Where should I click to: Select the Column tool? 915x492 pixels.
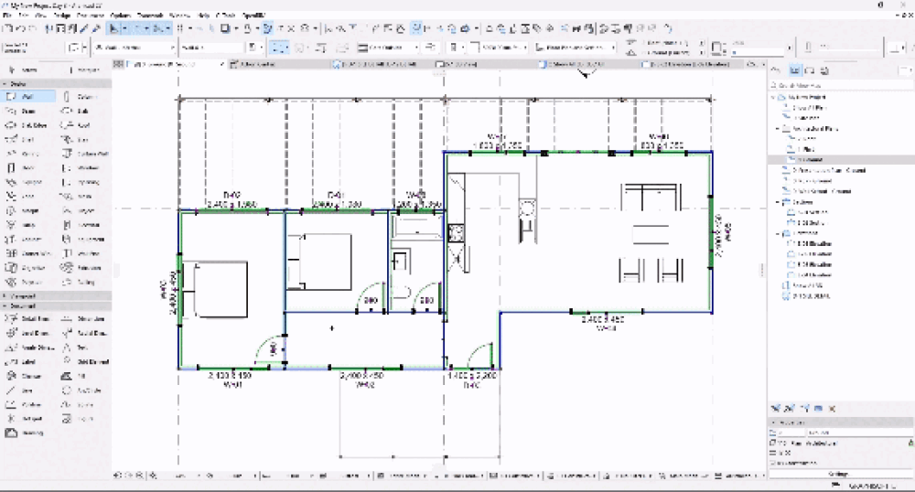pyautogui.click(x=82, y=96)
